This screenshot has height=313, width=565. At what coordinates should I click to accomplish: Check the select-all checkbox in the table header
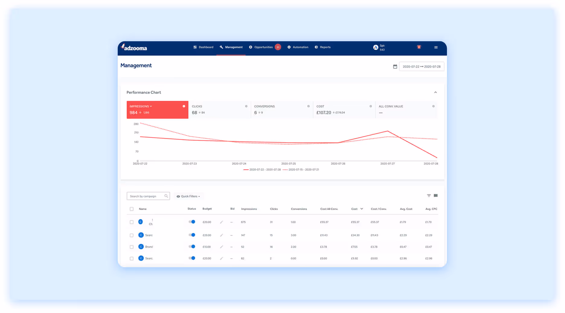coord(132,209)
